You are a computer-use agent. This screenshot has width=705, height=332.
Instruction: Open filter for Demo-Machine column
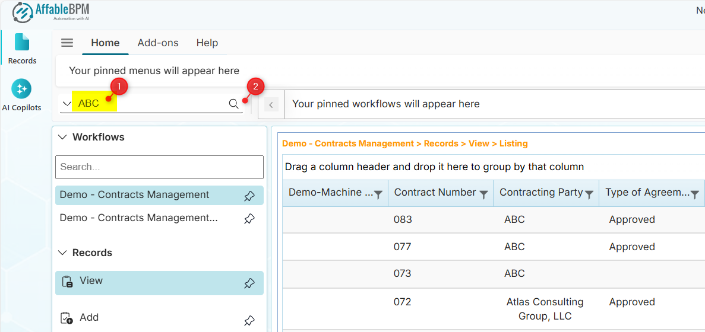pos(378,194)
